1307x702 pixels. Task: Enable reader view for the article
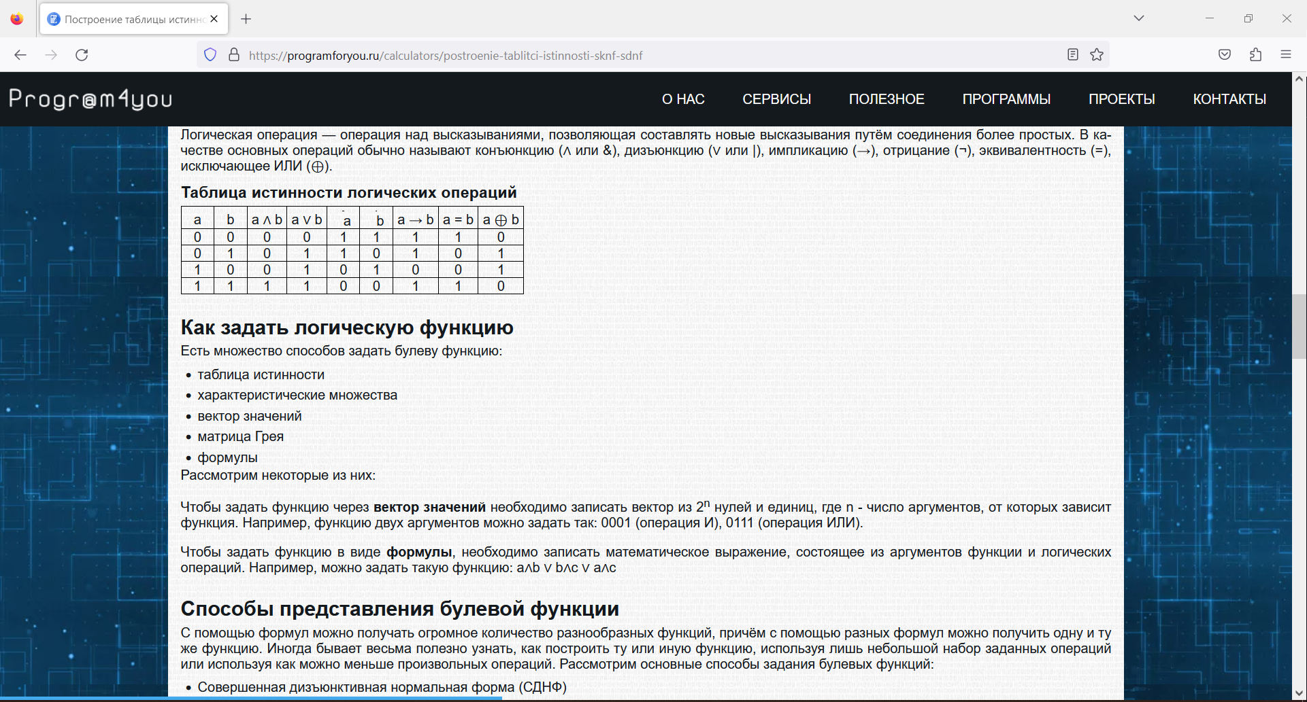point(1074,55)
